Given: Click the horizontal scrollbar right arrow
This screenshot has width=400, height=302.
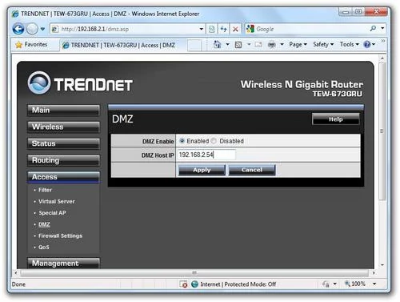Looking at the screenshot, I should (374, 273).
